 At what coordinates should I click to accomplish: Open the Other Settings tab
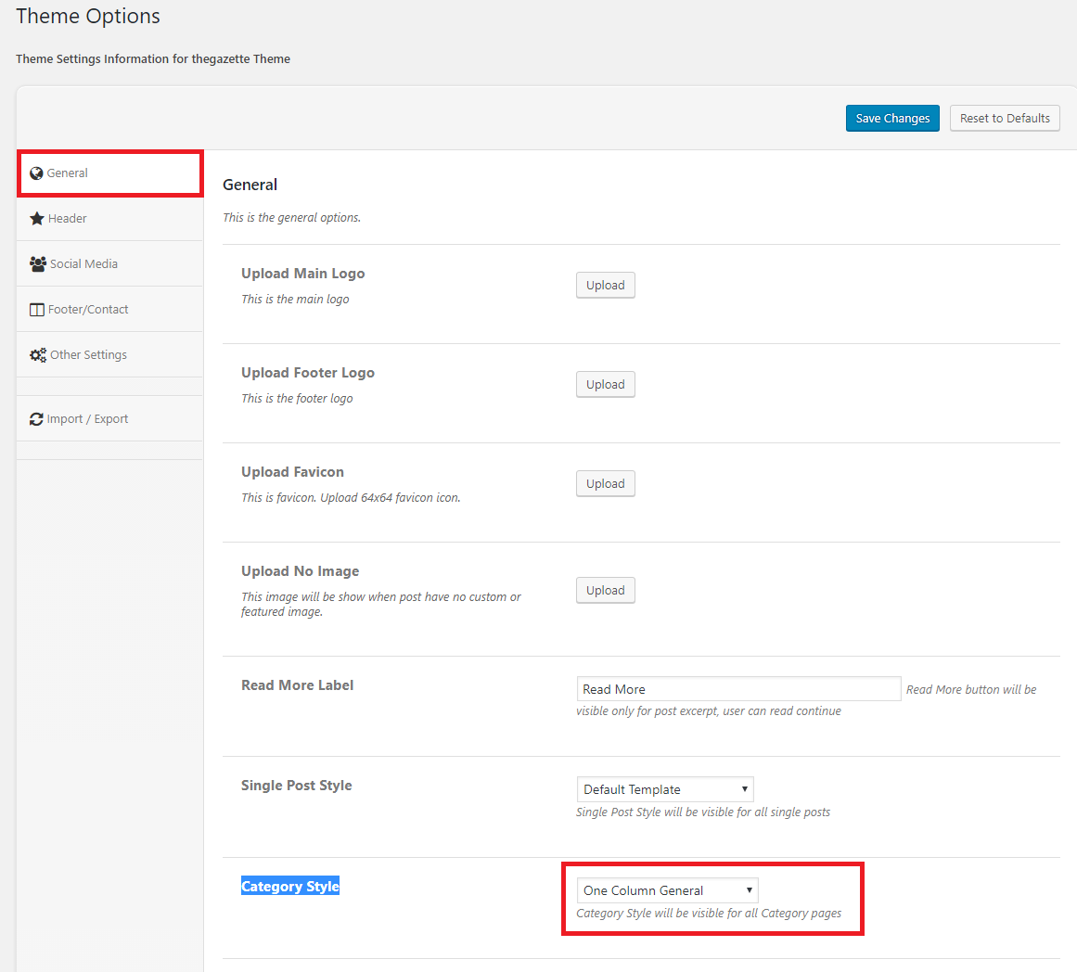pos(88,355)
